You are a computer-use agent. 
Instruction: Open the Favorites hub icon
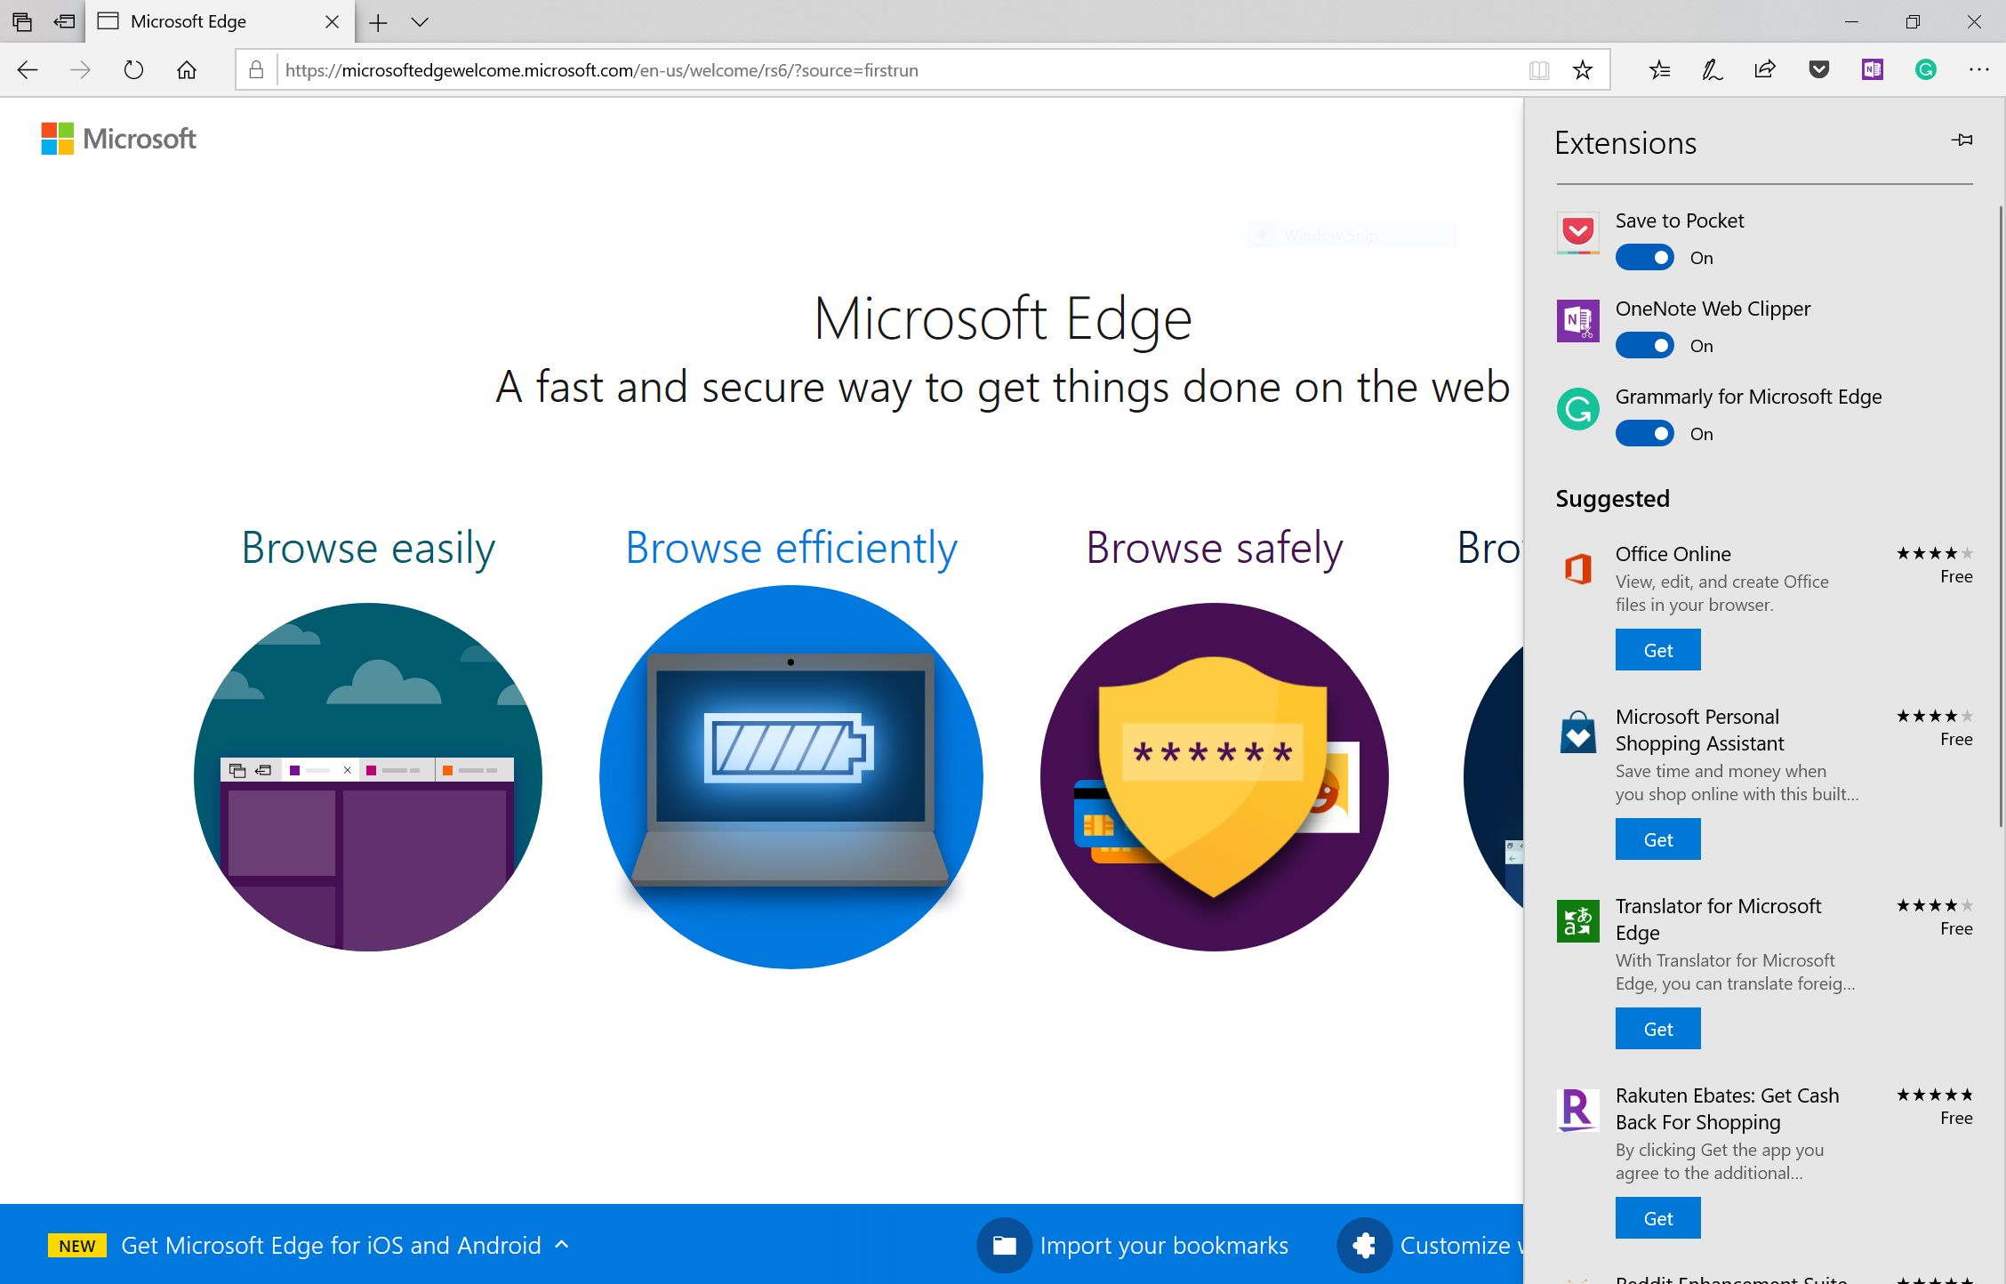[1659, 70]
